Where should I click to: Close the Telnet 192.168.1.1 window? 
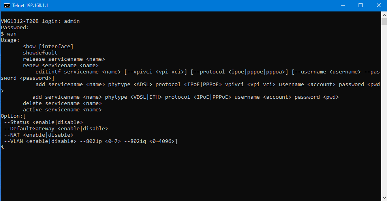tap(378, 6)
